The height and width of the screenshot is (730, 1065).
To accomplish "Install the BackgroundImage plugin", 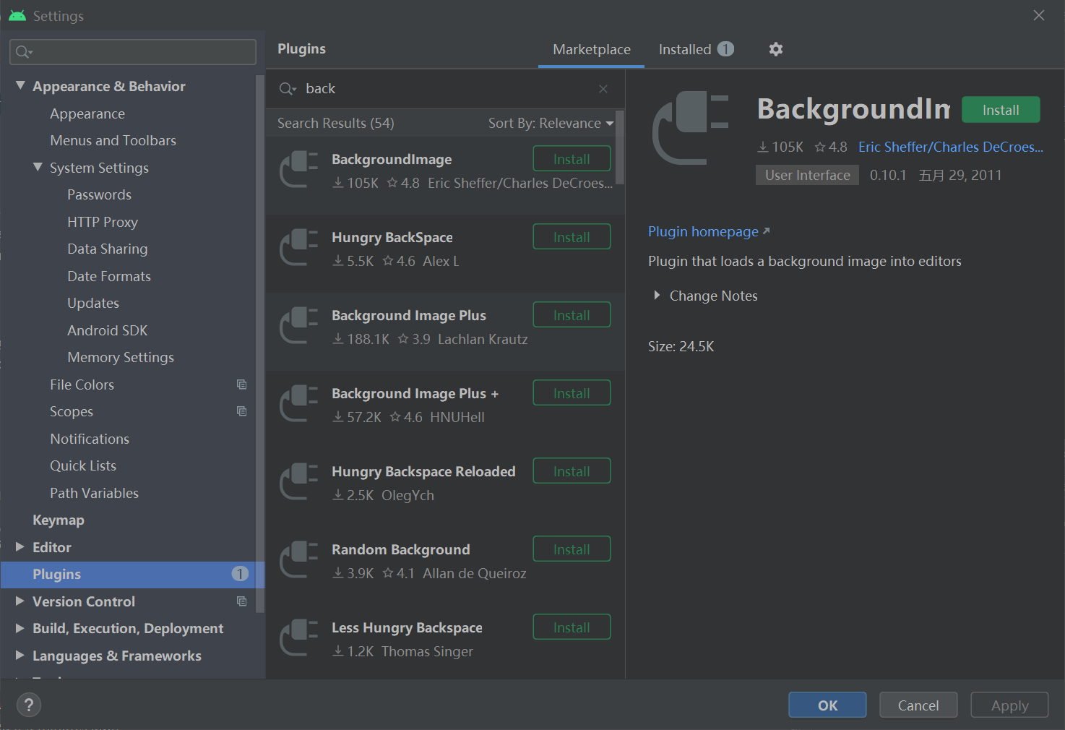I will 1001,109.
